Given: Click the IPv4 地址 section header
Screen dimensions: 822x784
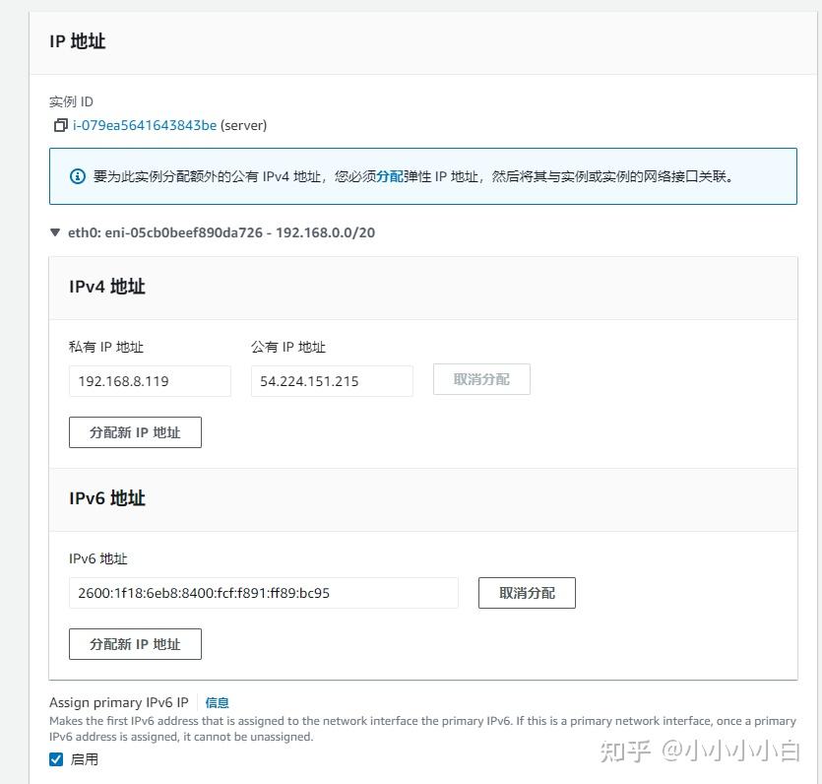Looking at the screenshot, I should [106, 287].
